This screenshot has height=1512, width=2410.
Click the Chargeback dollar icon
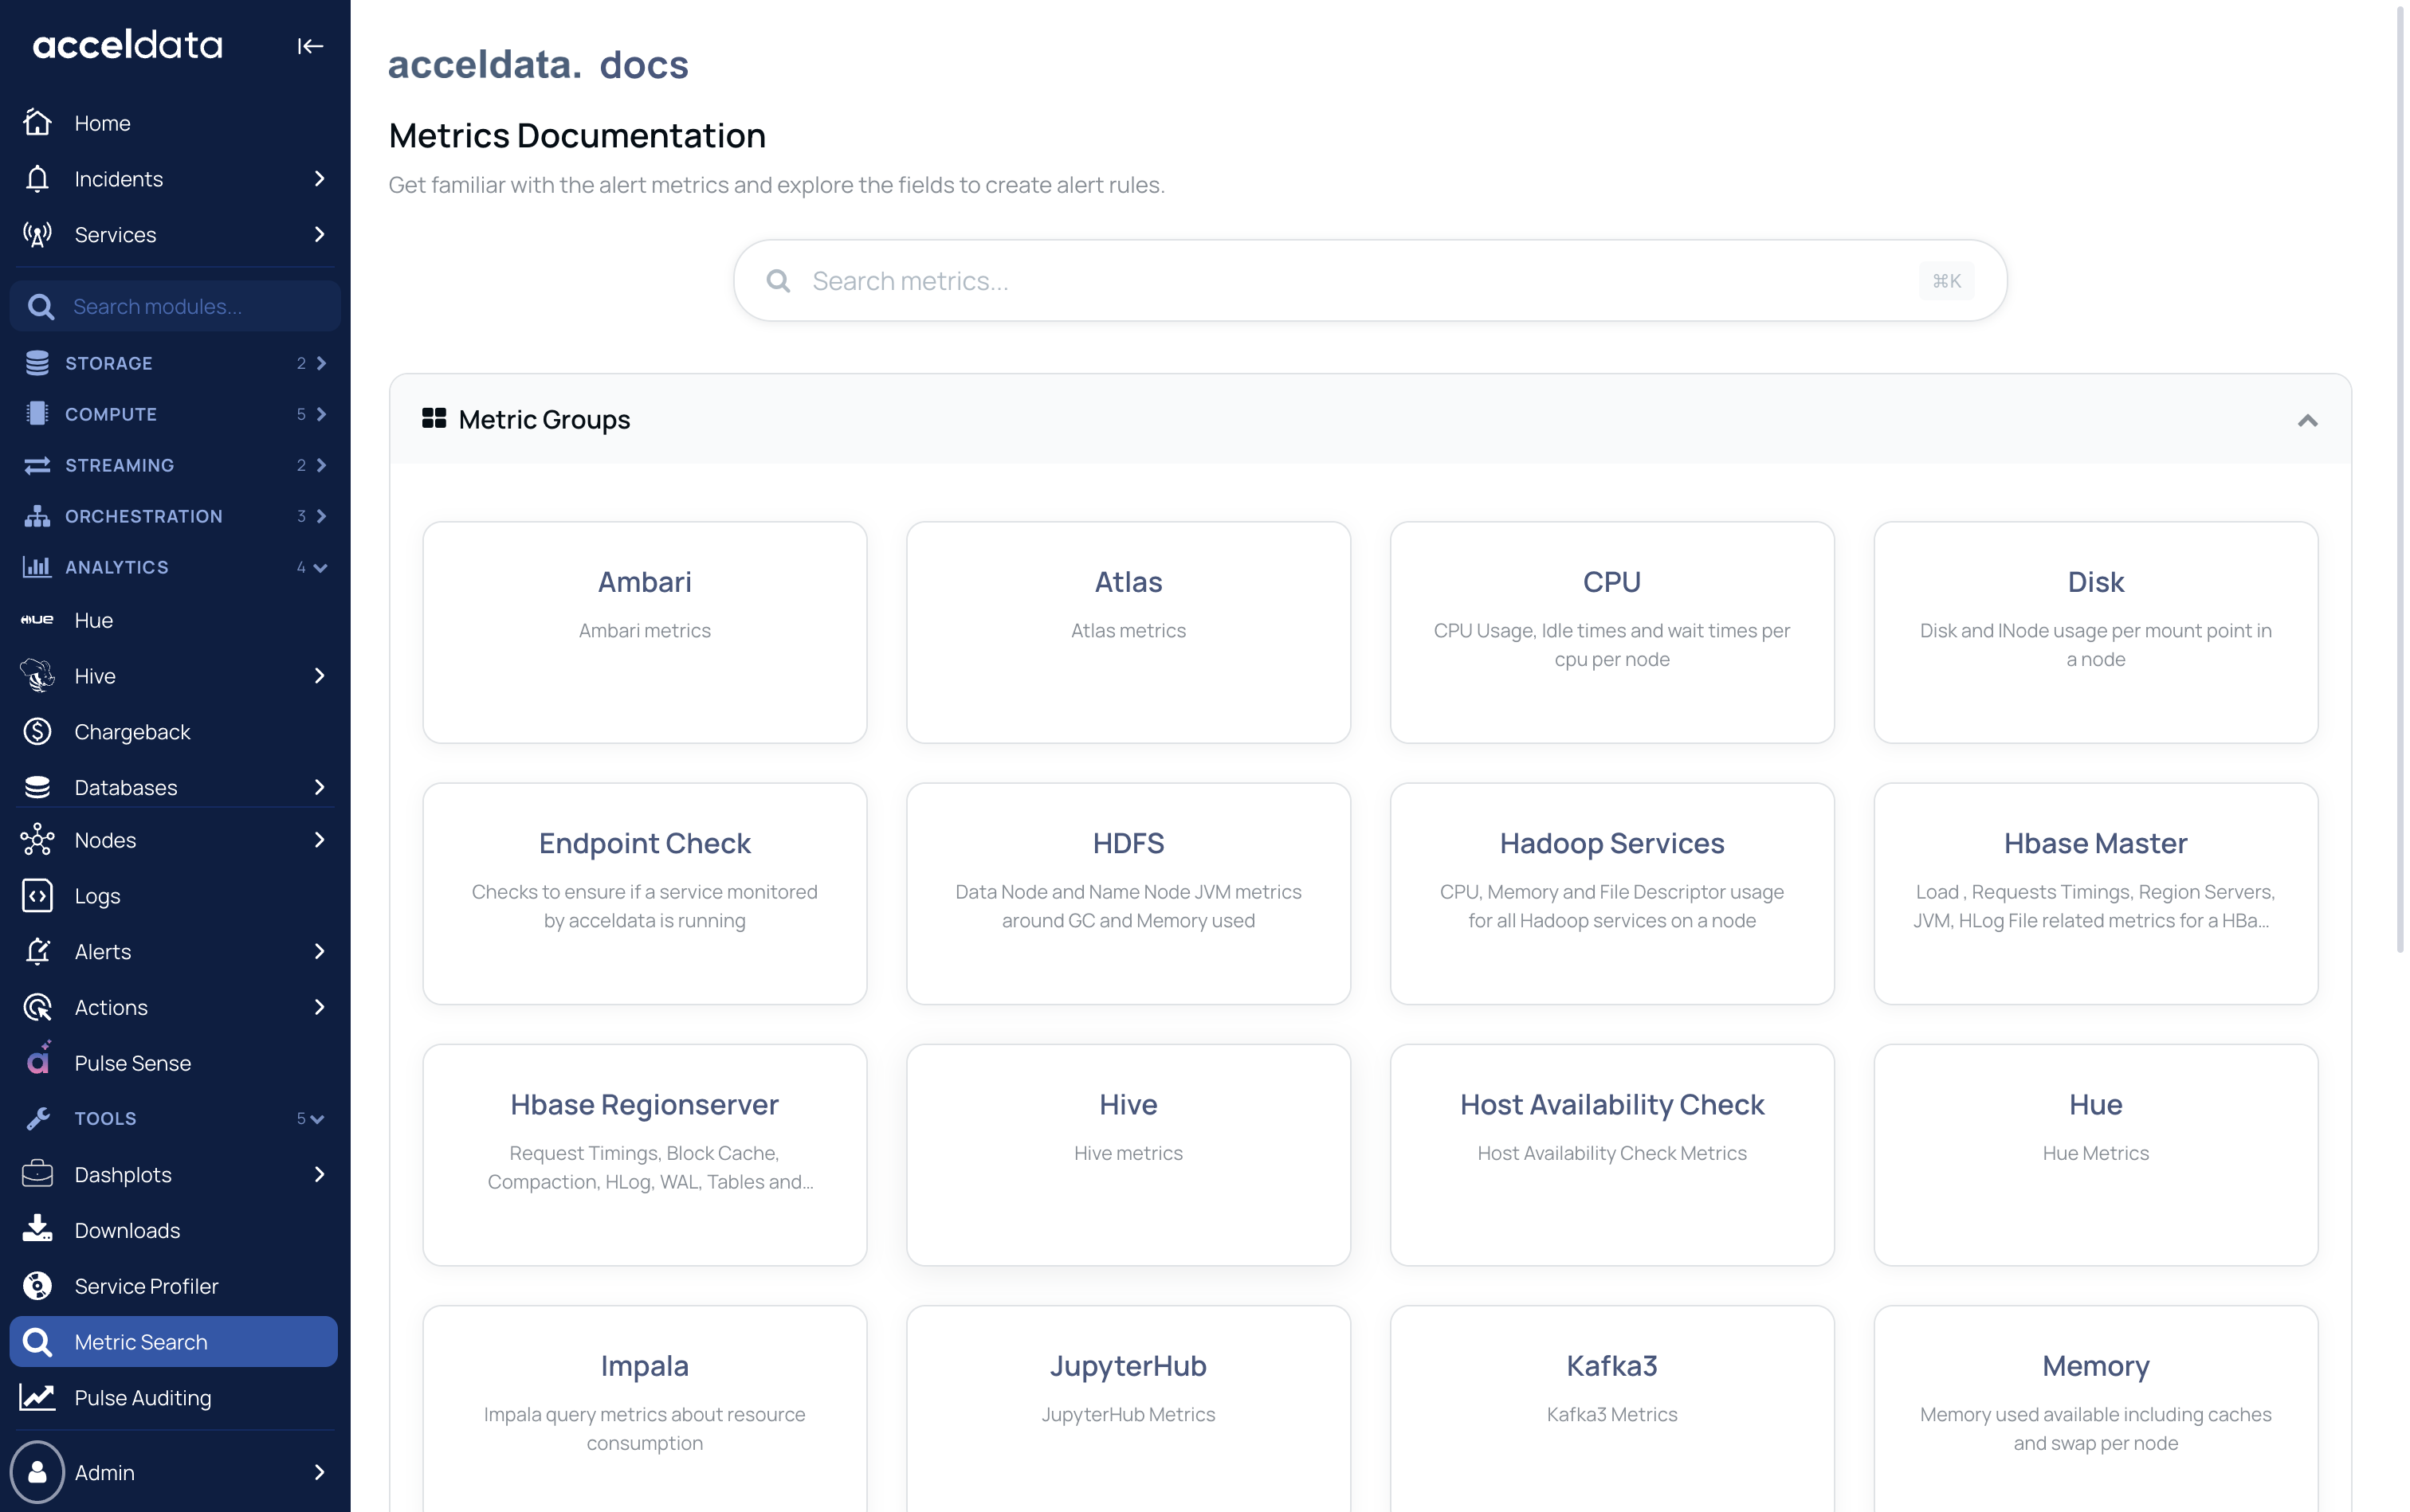pos(38,732)
